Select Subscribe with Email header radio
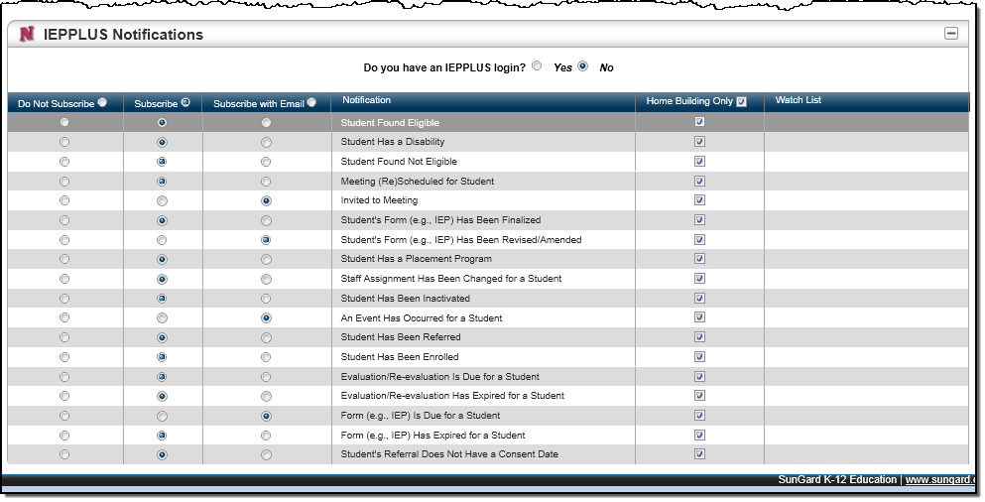Image resolution: width=985 pixels, height=502 pixels. tap(311, 102)
